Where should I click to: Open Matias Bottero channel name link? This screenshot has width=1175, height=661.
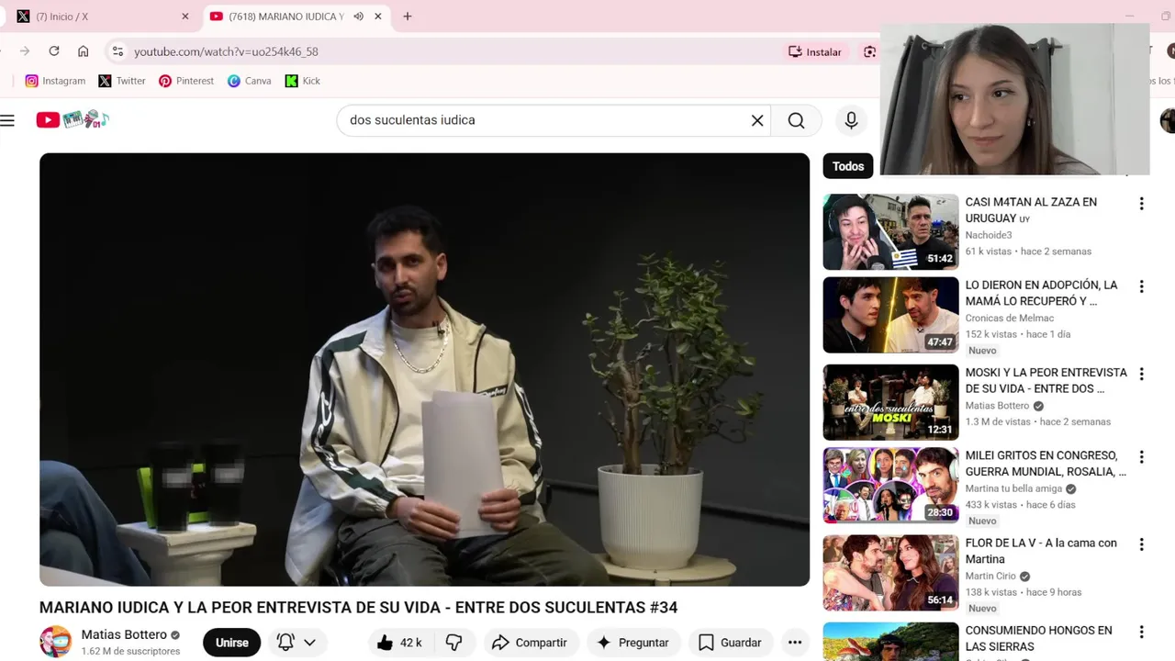coord(124,634)
